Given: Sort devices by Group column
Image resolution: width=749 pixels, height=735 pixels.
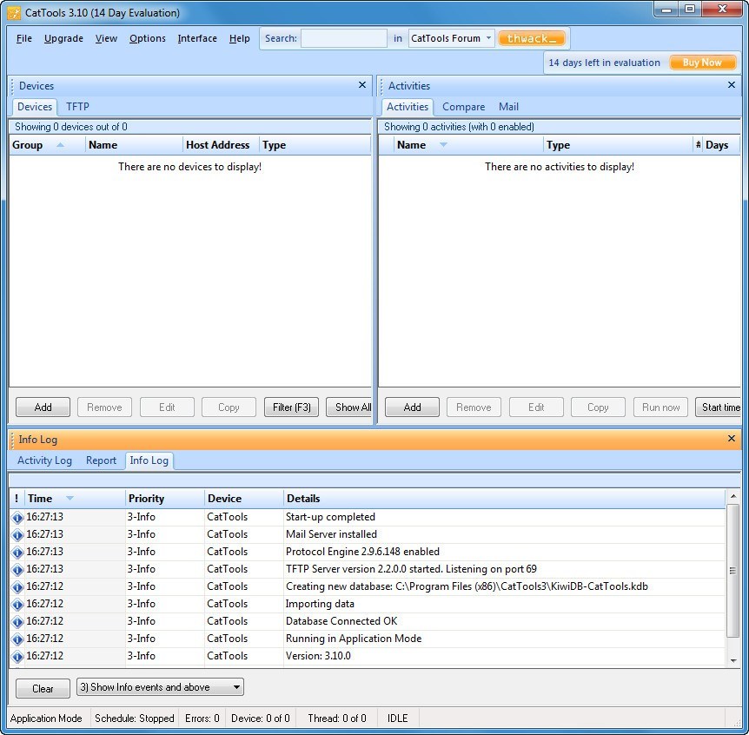Looking at the screenshot, I should (47, 145).
